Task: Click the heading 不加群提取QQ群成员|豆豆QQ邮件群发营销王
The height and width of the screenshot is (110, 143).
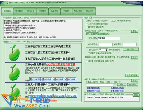Action: click(50, 59)
